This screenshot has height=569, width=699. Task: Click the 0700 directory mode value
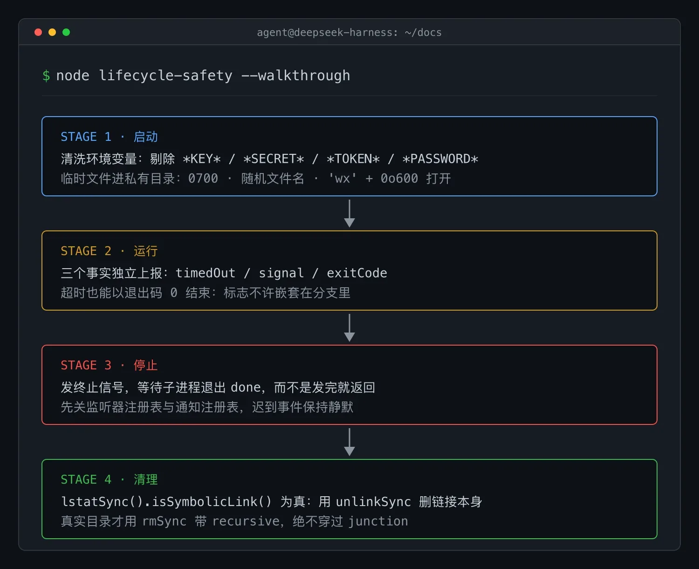(x=203, y=179)
